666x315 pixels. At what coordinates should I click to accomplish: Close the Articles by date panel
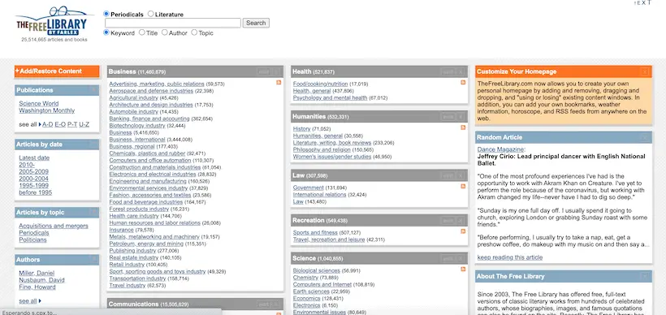93,145
